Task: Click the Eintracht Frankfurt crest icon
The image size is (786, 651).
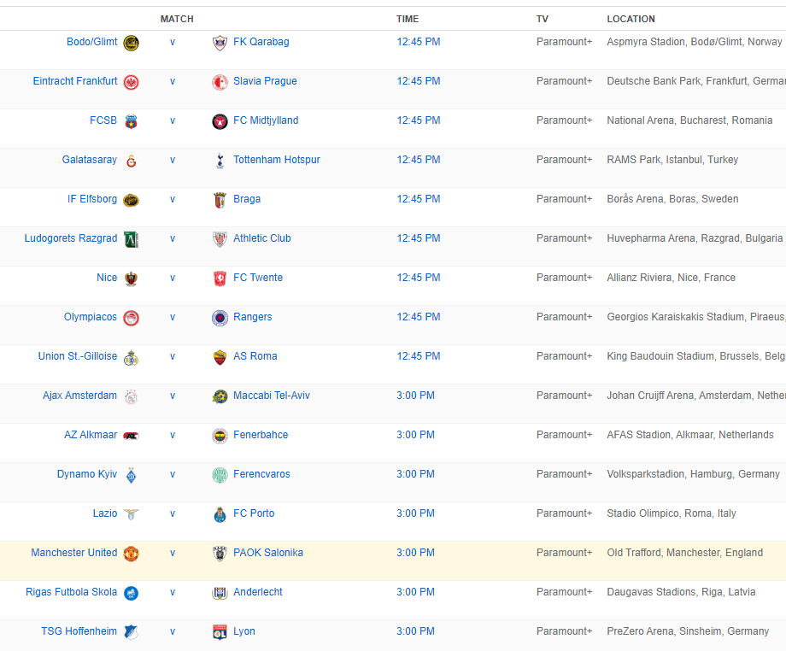Action: click(131, 82)
